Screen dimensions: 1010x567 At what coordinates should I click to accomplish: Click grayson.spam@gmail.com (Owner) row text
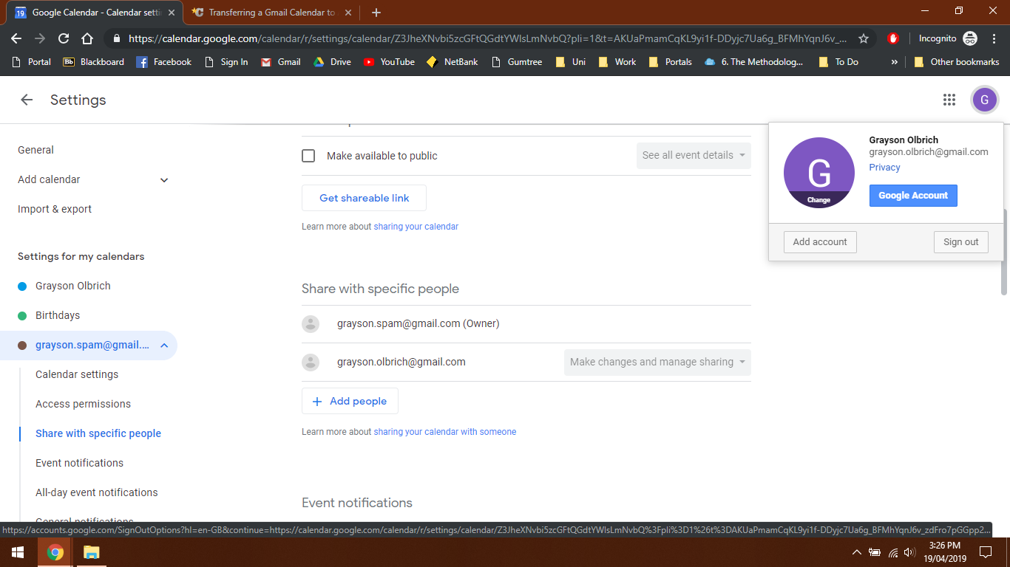pyautogui.click(x=418, y=323)
